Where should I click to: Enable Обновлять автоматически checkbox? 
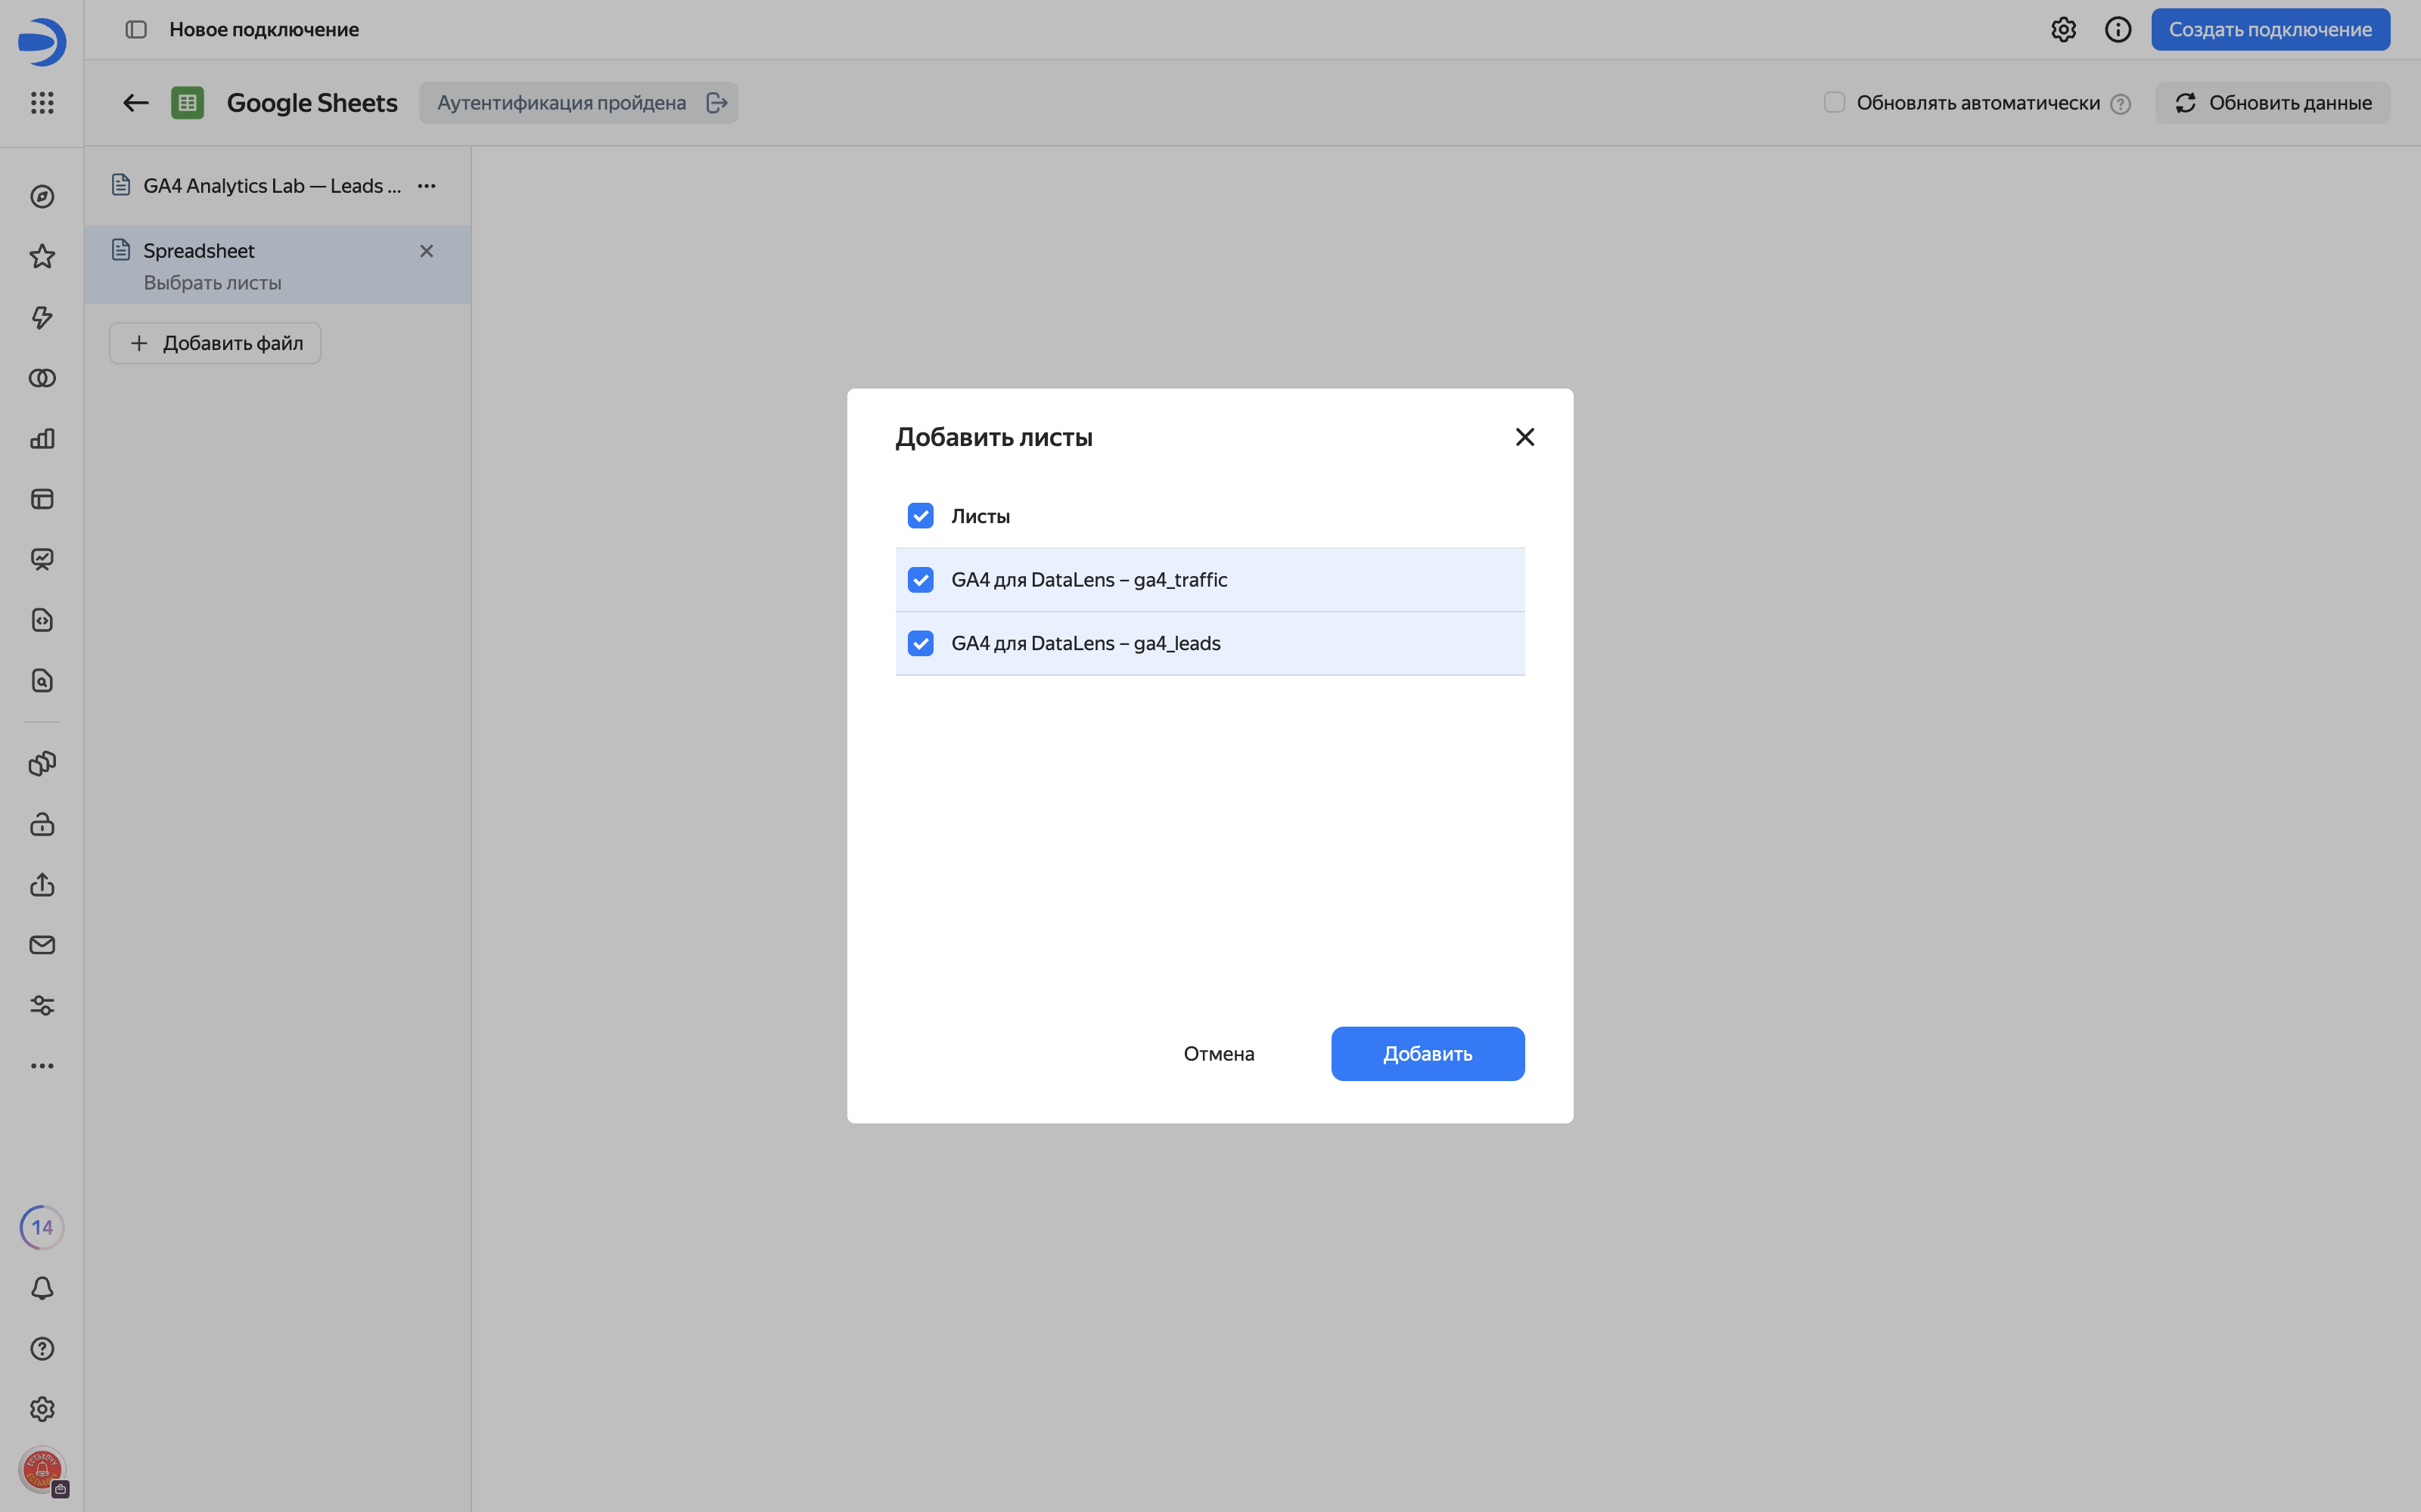tap(1834, 103)
